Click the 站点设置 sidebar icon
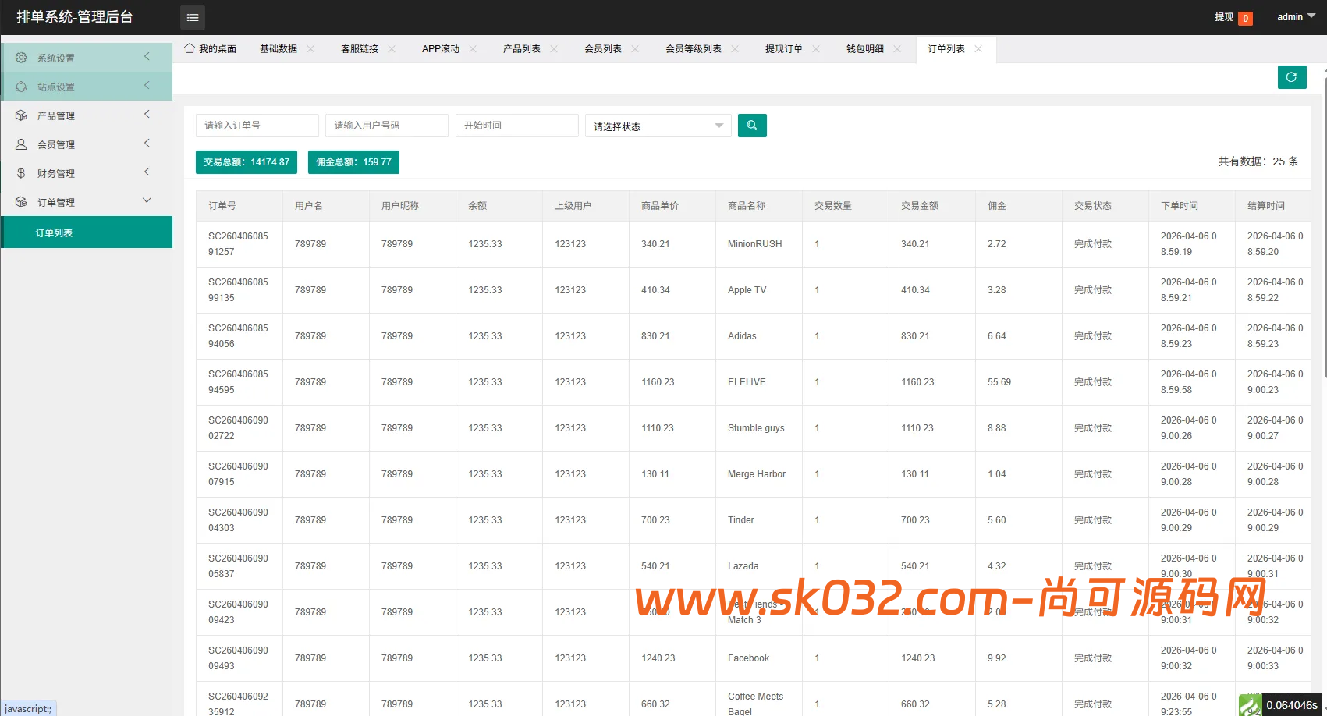The width and height of the screenshot is (1327, 716). click(21, 87)
